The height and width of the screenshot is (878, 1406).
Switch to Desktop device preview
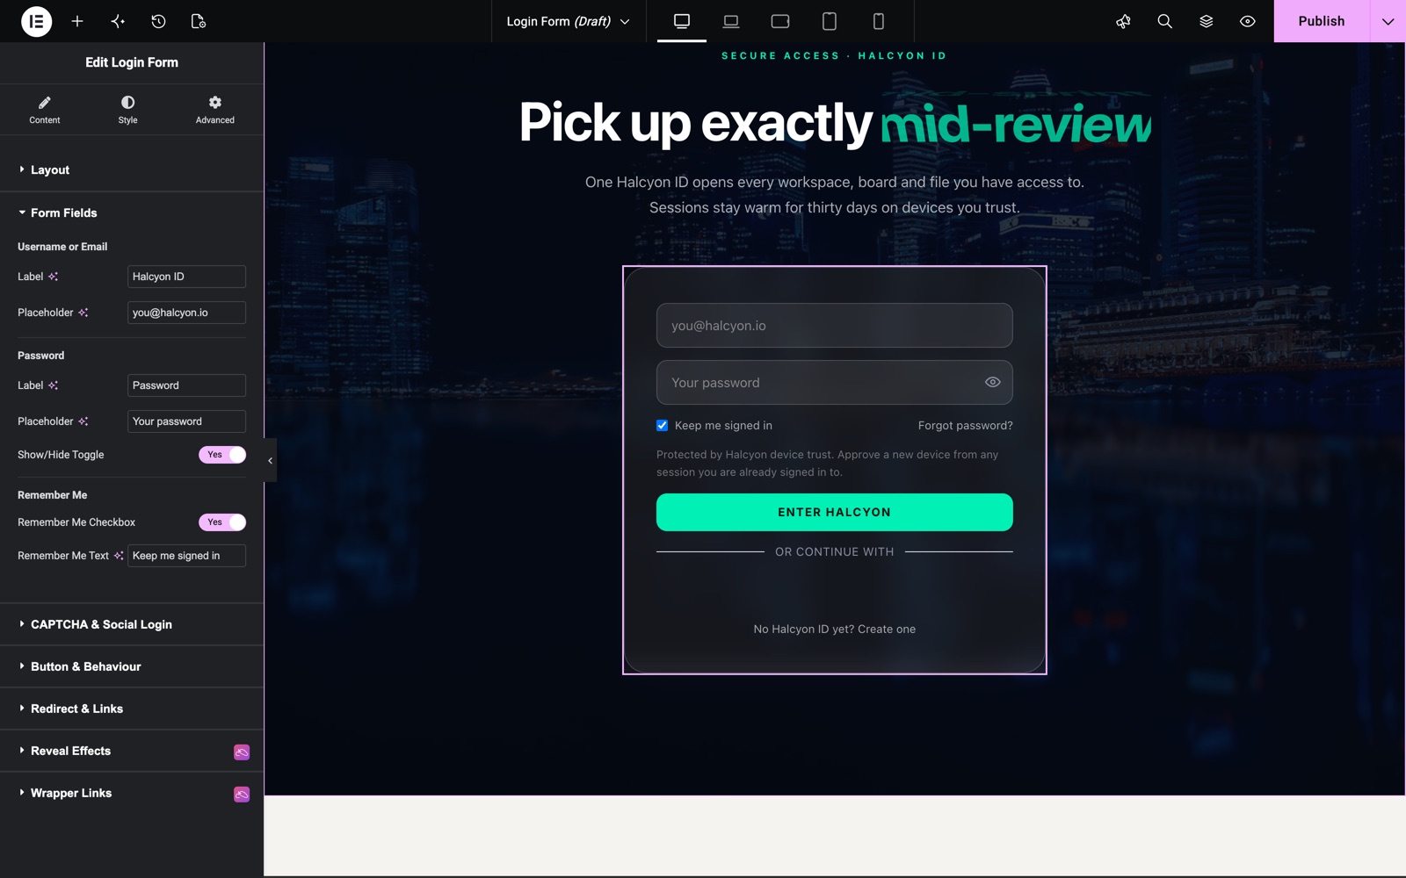682,21
